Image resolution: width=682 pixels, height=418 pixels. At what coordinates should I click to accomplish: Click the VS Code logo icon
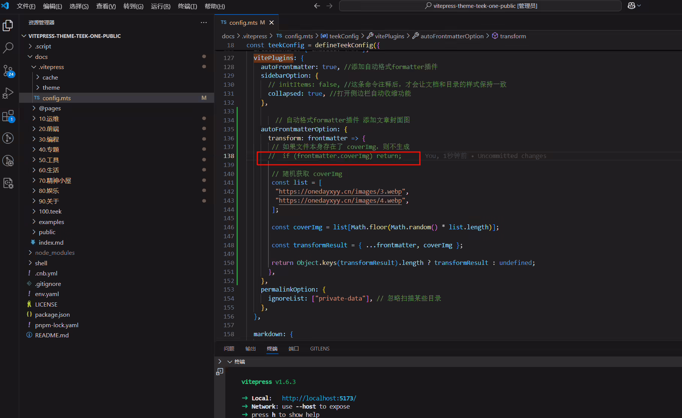(5, 6)
